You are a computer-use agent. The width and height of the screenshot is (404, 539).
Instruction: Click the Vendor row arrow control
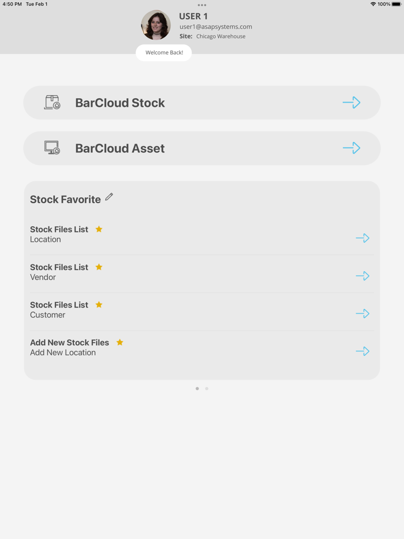(x=362, y=276)
